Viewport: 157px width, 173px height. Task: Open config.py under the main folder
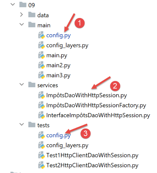pyautogui.click(x=58, y=35)
